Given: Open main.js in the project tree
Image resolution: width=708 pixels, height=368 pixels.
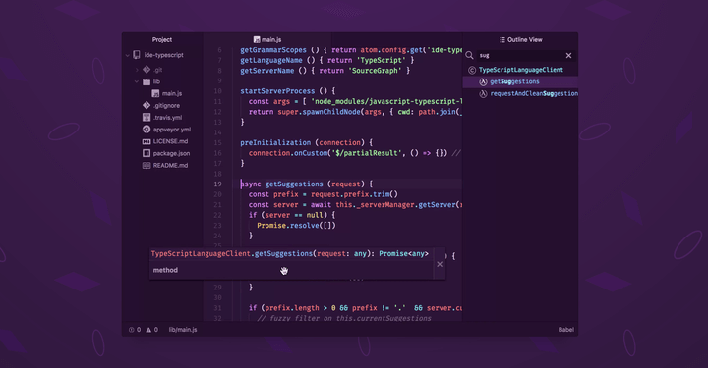Looking at the screenshot, I should 172,93.
